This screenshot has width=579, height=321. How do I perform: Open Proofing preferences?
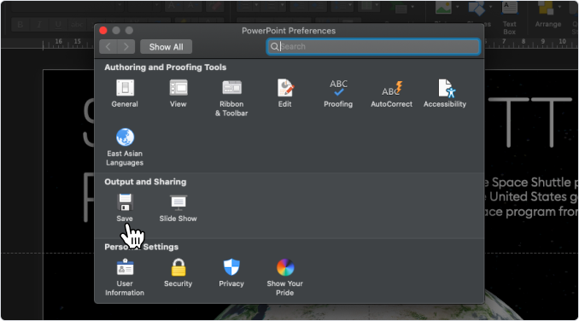pyautogui.click(x=338, y=94)
